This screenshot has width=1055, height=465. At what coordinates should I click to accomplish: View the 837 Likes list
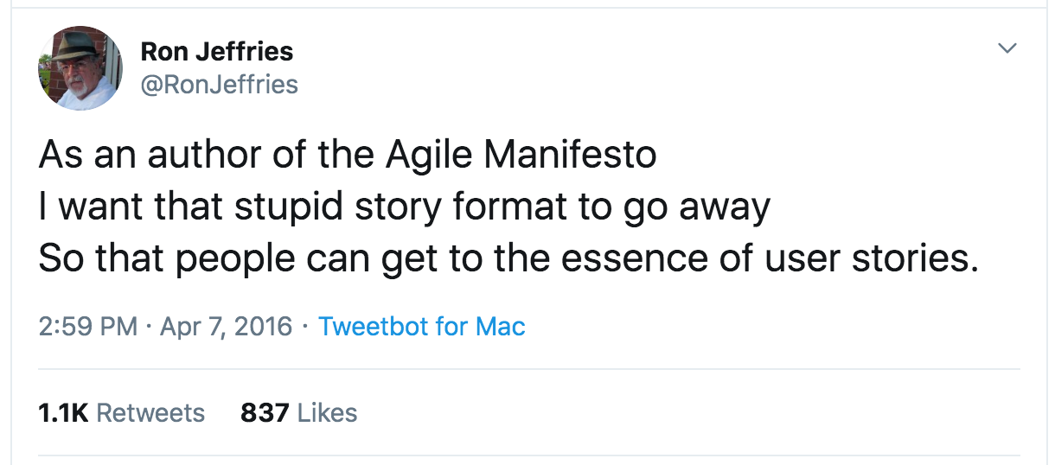[x=298, y=412]
